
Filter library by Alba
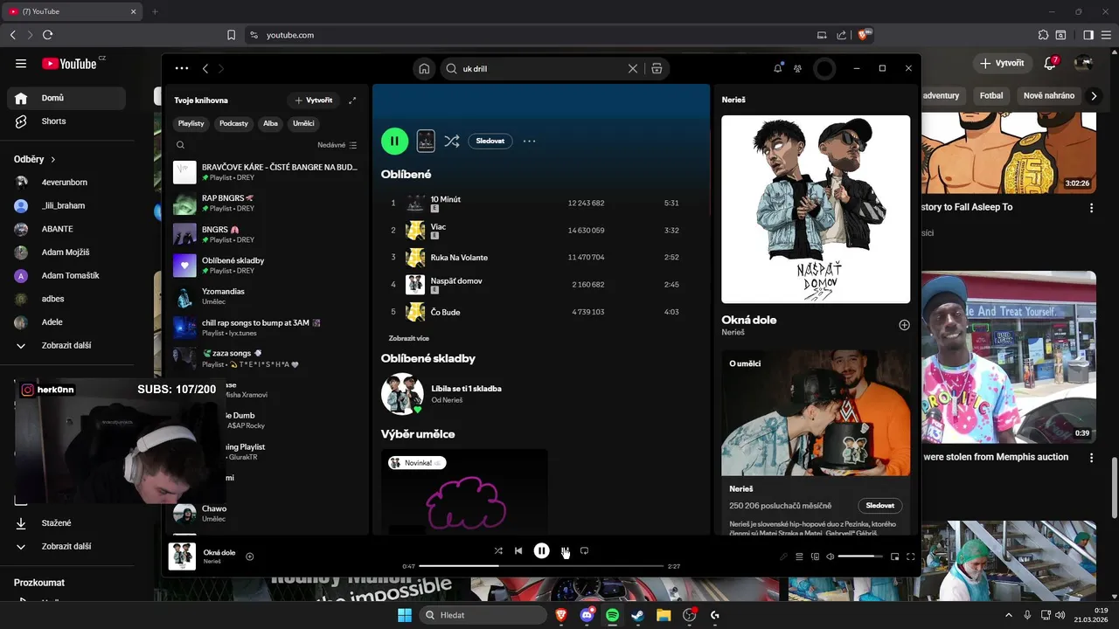[270, 123]
